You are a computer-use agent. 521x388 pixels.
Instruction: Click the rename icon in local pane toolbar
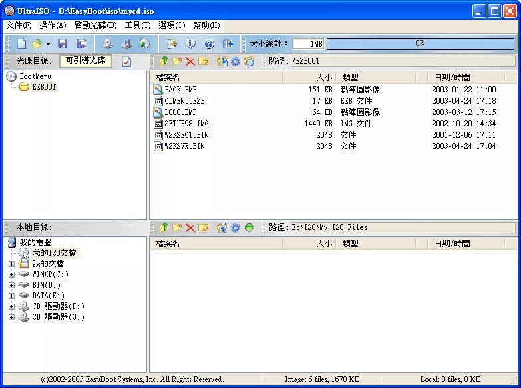pos(204,228)
